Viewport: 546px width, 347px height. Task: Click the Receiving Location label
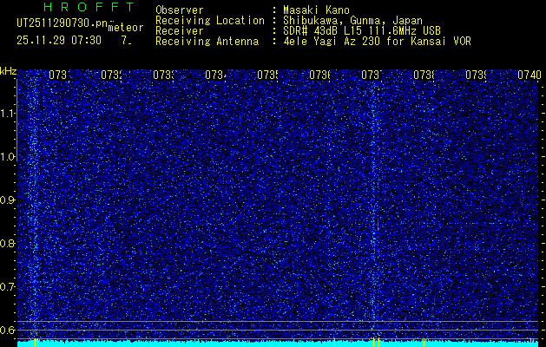coord(210,21)
